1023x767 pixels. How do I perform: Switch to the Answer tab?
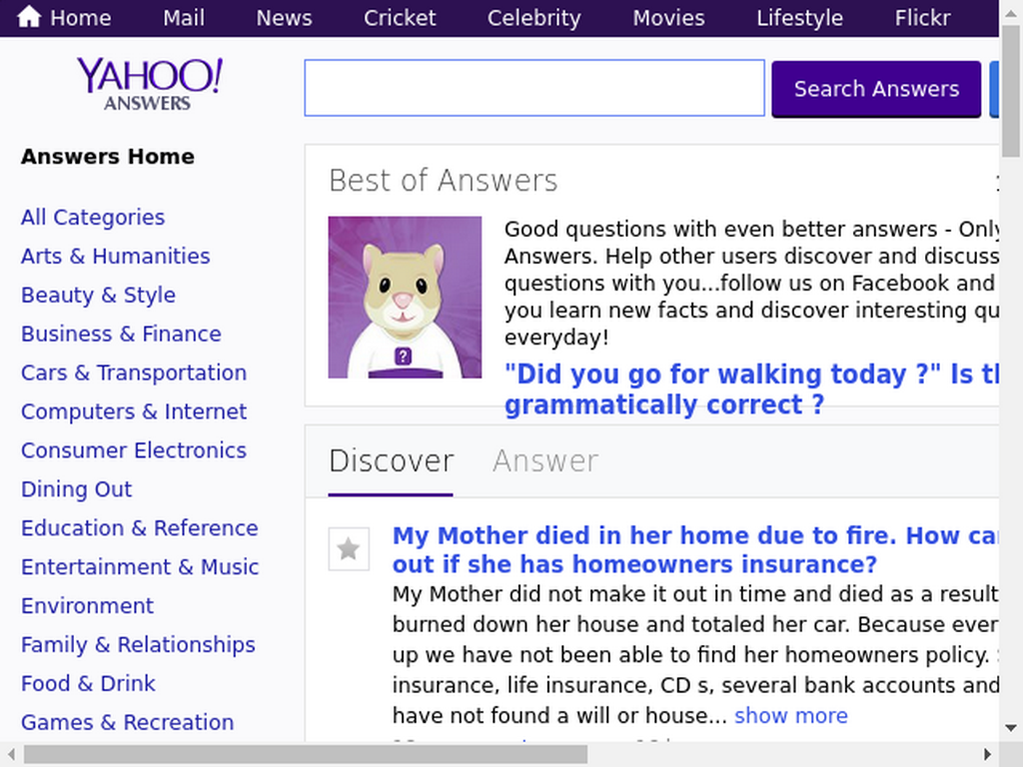[x=545, y=461]
